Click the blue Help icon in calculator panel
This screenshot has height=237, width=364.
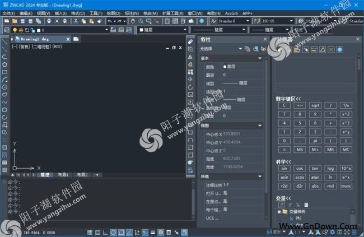point(339,49)
